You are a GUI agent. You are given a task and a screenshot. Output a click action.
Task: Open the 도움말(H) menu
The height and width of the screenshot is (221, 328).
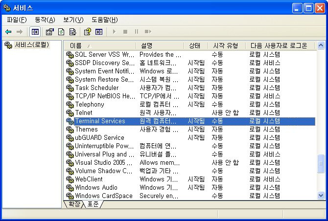pyautogui.click(x=105, y=20)
